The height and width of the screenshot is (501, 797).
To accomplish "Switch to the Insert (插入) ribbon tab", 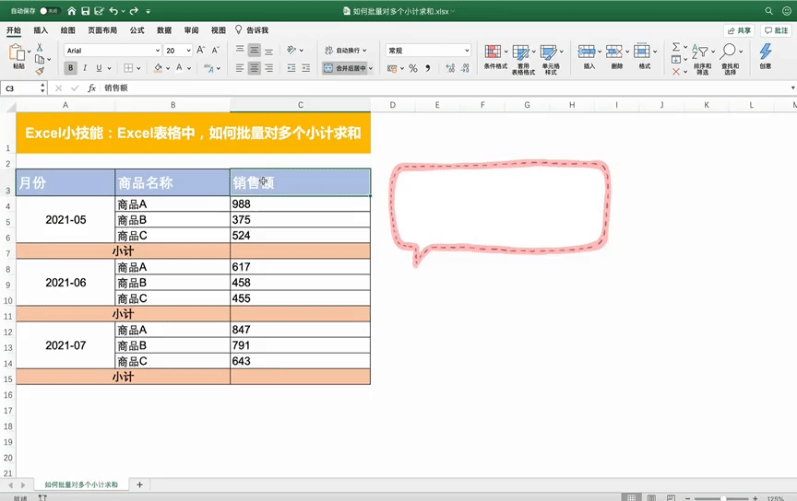I will coord(41,30).
